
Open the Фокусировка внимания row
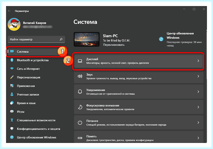[x=138, y=107]
